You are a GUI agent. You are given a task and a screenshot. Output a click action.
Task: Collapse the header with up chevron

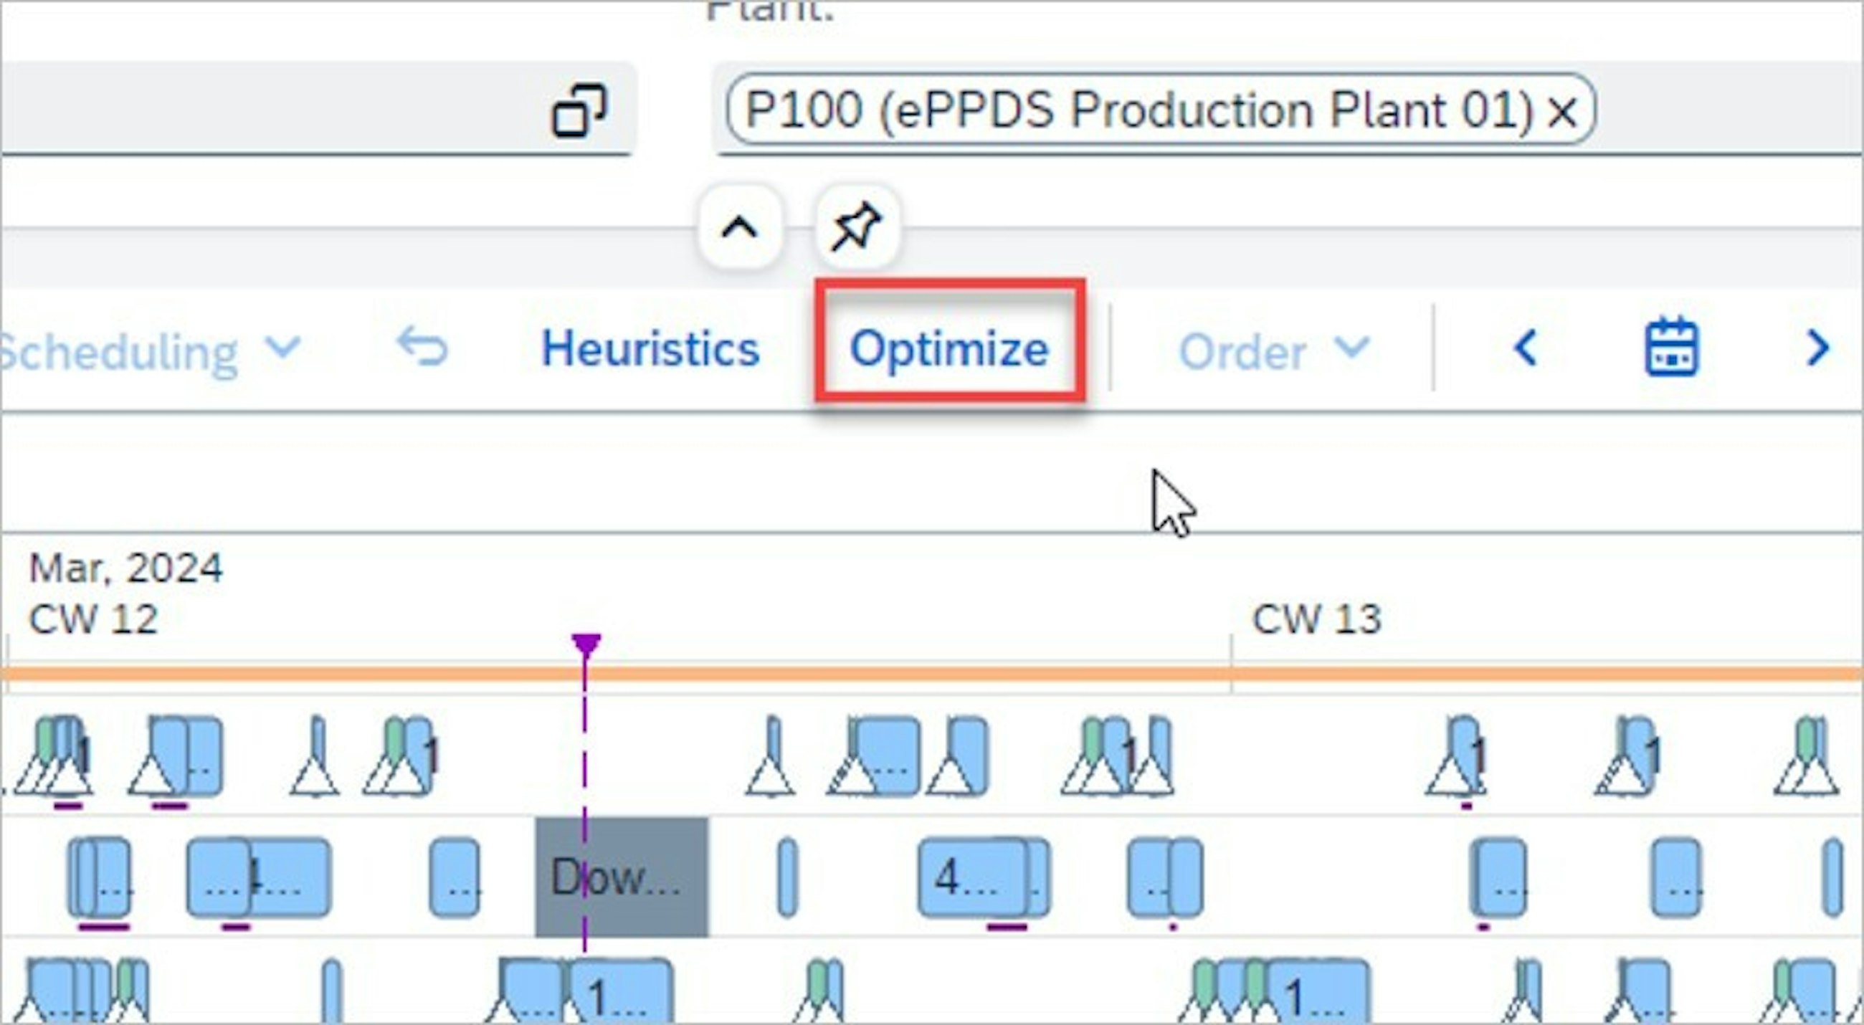(739, 229)
